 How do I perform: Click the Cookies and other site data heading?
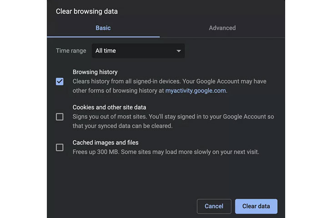[x=109, y=108]
